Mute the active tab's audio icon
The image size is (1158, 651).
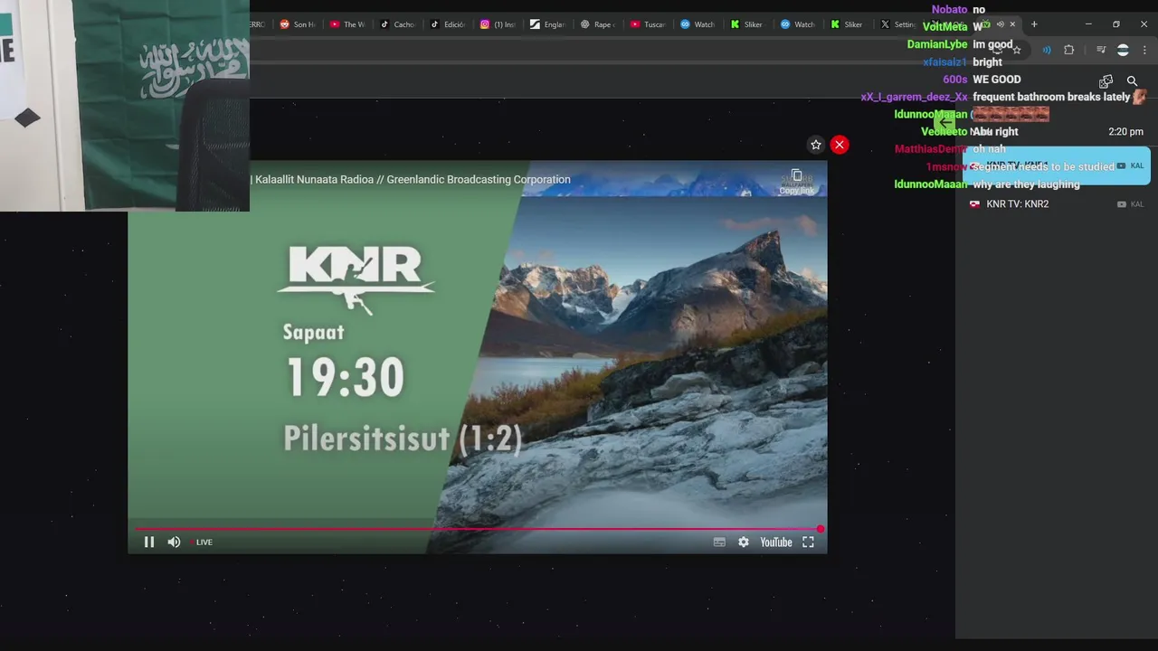click(1000, 24)
